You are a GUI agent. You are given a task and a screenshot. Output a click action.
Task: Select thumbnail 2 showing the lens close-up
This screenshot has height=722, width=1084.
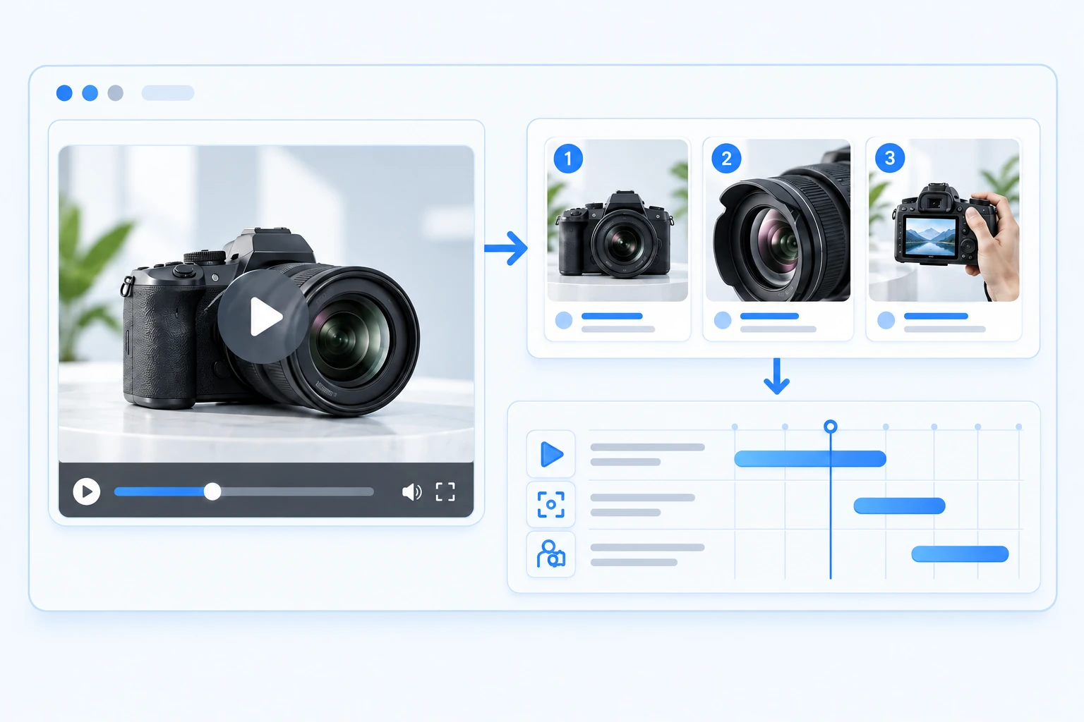coord(778,220)
